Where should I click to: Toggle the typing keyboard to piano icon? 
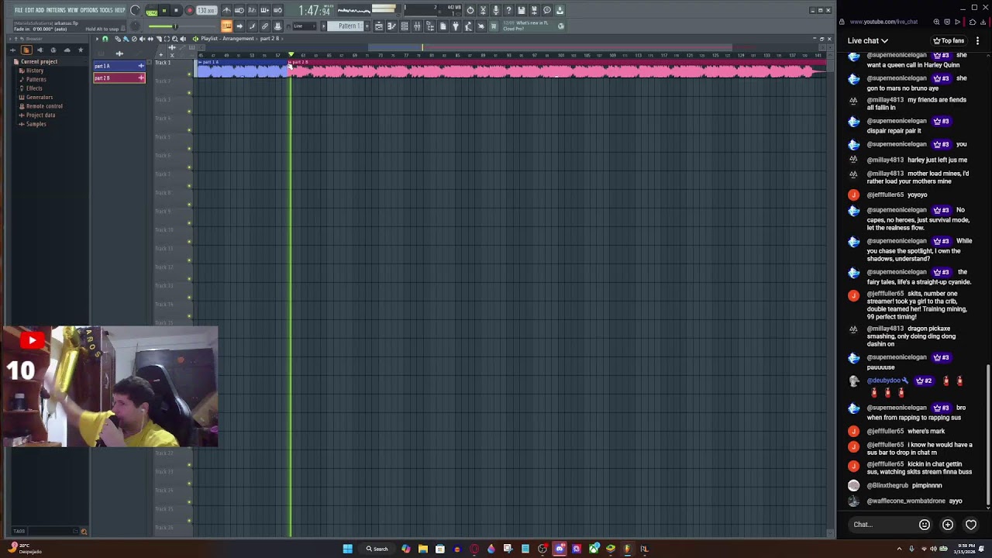(x=227, y=26)
